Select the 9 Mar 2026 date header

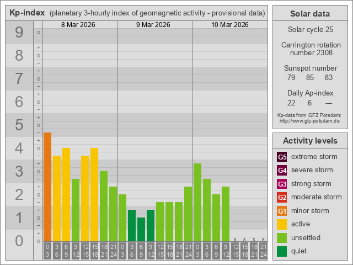click(154, 25)
